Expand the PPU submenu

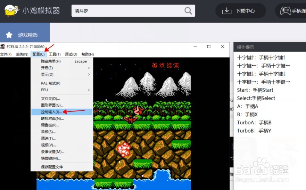[62, 90]
